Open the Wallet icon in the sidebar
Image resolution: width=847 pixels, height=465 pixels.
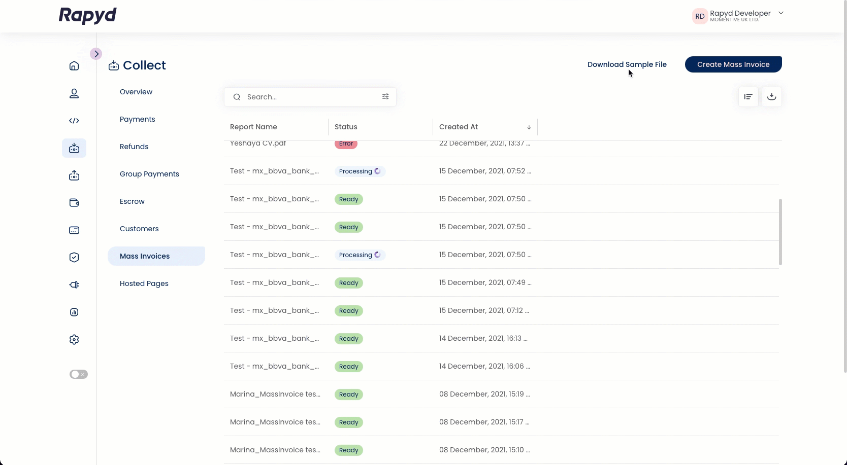[x=74, y=203]
